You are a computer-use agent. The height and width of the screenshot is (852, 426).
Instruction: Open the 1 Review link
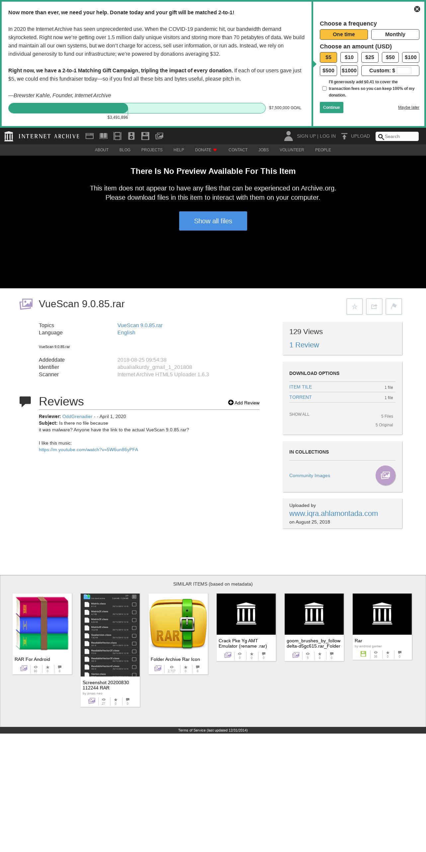coord(304,345)
